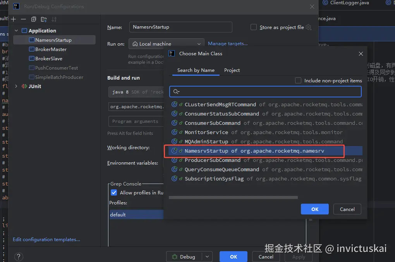The height and width of the screenshot is (262, 395).
Task: Open Edit configuration templates link
Action: [46, 240]
